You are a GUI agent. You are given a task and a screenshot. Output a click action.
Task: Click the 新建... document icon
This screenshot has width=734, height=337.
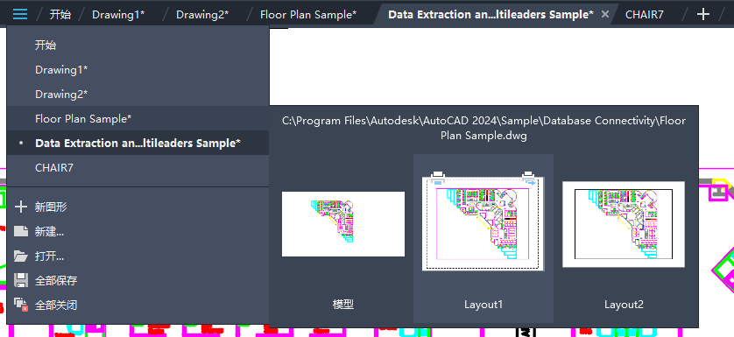point(21,231)
